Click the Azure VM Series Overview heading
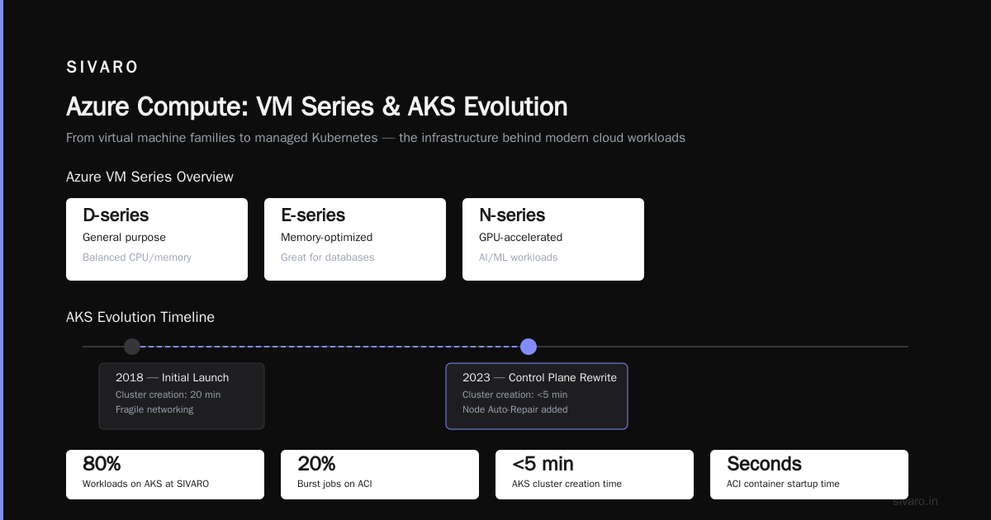 click(x=149, y=177)
